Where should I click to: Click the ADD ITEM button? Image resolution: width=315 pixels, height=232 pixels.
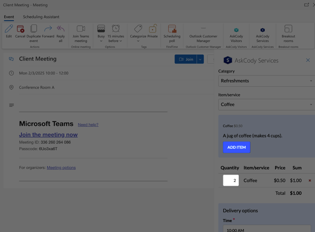pos(236,147)
